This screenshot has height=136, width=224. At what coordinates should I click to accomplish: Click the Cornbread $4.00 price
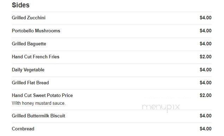(206, 129)
